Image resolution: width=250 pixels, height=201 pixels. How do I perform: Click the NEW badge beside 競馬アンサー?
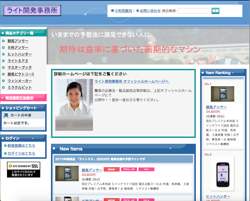pyautogui.click(x=112, y=169)
